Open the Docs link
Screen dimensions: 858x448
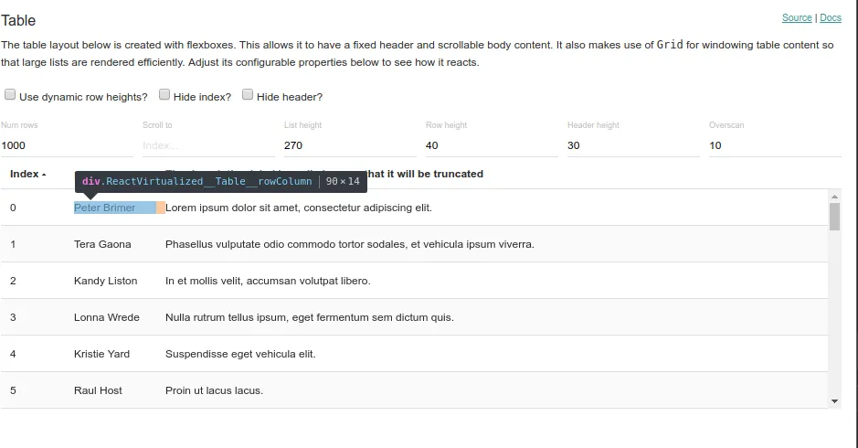(830, 17)
